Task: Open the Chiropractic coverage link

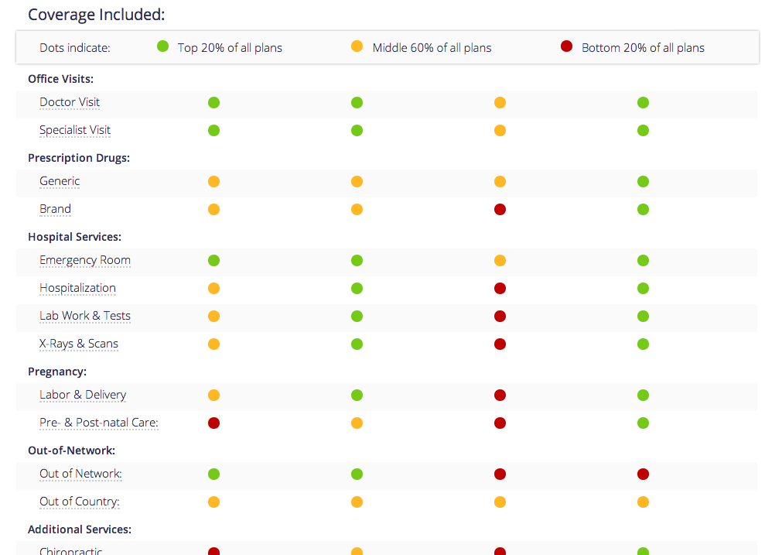Action: 71,551
